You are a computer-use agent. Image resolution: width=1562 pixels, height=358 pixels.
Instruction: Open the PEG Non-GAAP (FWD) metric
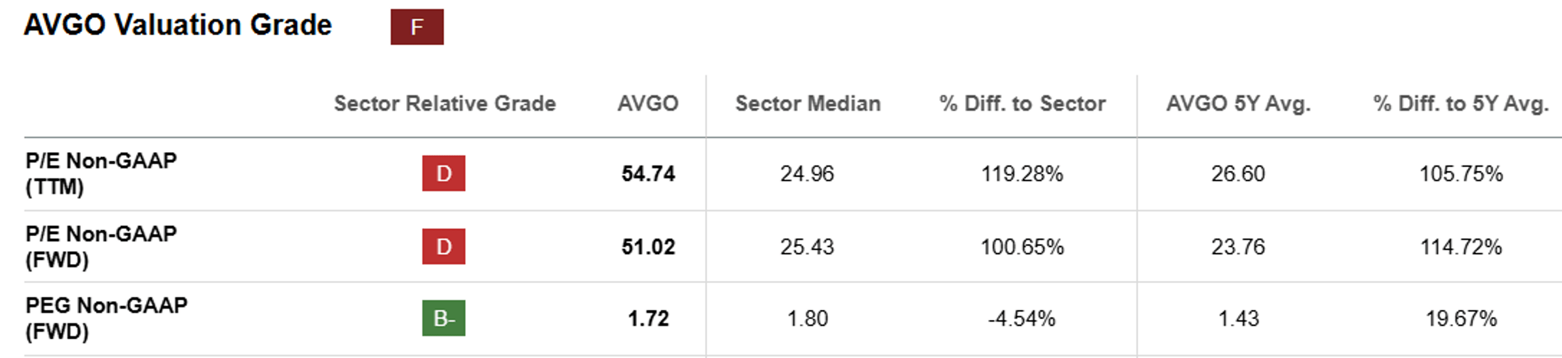pos(106,319)
